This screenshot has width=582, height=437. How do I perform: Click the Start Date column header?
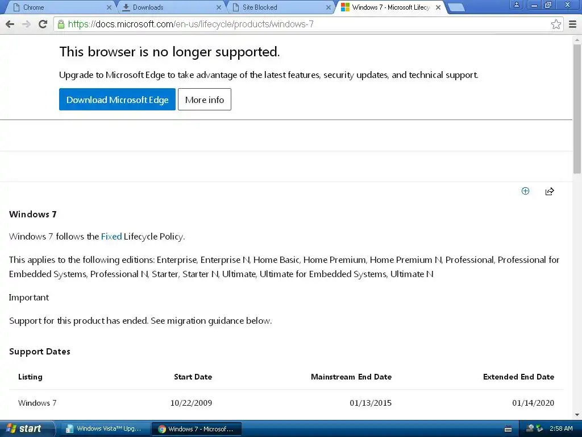(193, 377)
